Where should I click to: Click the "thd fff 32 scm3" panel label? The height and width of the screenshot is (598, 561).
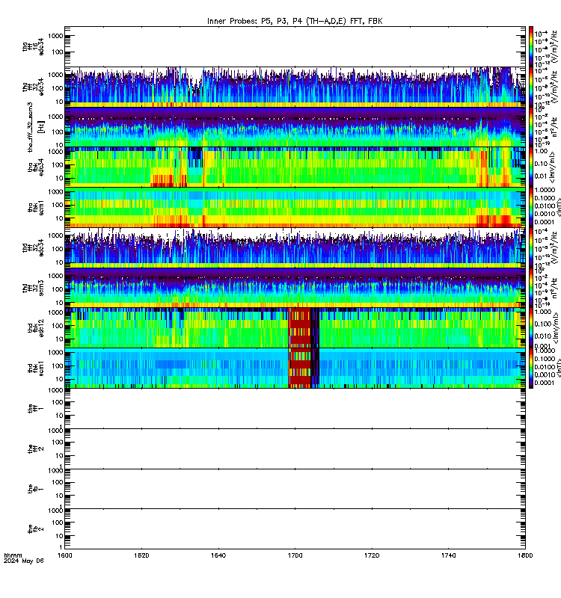click(33, 288)
